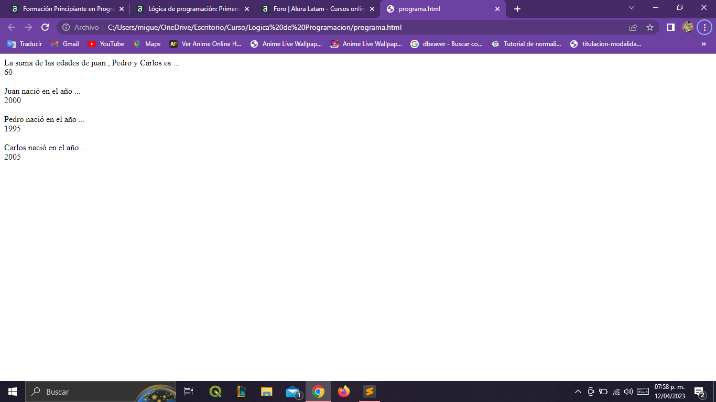The width and height of the screenshot is (716, 402).
Task: Open dbeaver - Buscar bookmark
Action: point(447,44)
